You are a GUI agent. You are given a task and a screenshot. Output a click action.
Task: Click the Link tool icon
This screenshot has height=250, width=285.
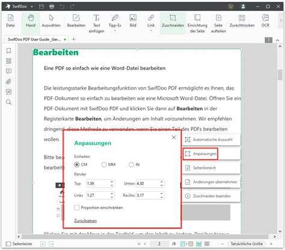point(151,20)
